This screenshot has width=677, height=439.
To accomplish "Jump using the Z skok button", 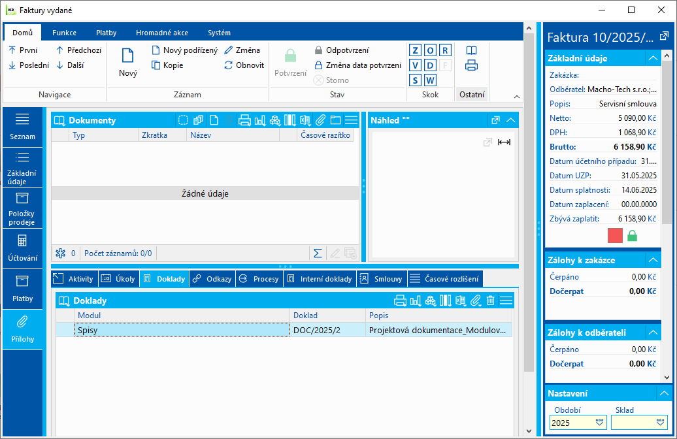I will point(415,50).
